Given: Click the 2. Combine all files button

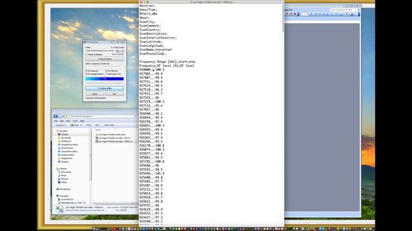Looking at the screenshot, I should tap(104, 89).
